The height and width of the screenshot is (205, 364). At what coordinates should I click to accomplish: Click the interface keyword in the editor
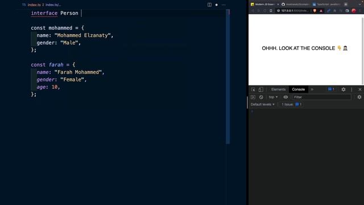pyautogui.click(x=44, y=13)
